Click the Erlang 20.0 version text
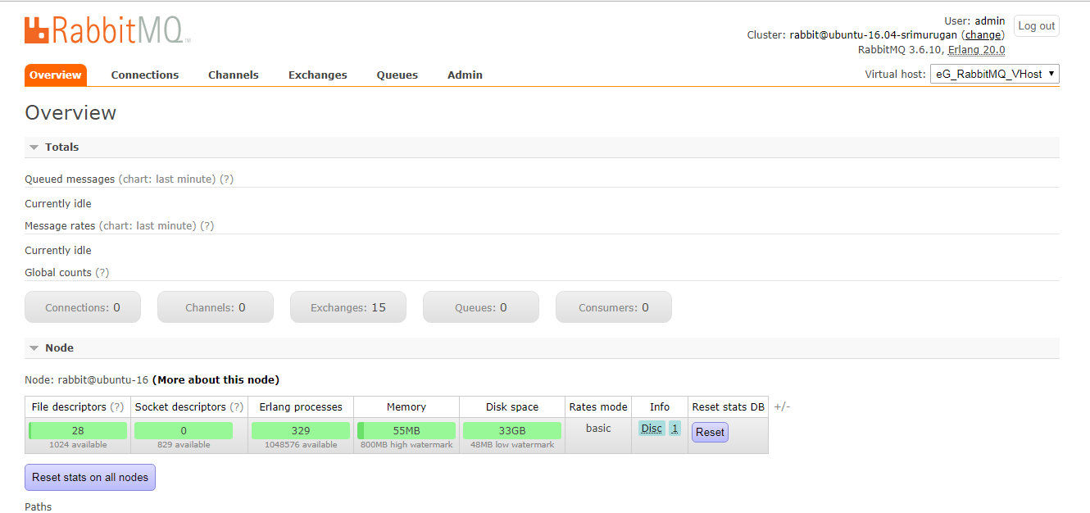This screenshot has height=513, width=1090. click(x=977, y=50)
